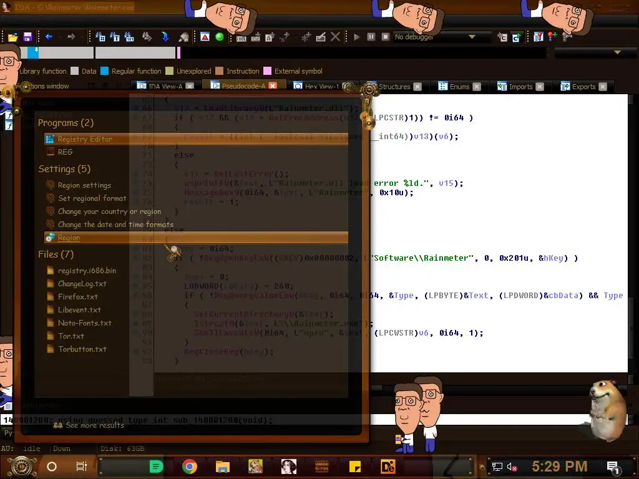Jump back with the blue left arrow
This screenshot has width=639, height=479.
pos(49,37)
